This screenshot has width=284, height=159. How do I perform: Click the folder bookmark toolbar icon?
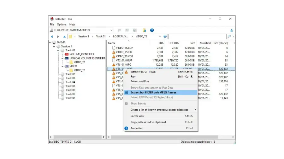[144, 30]
